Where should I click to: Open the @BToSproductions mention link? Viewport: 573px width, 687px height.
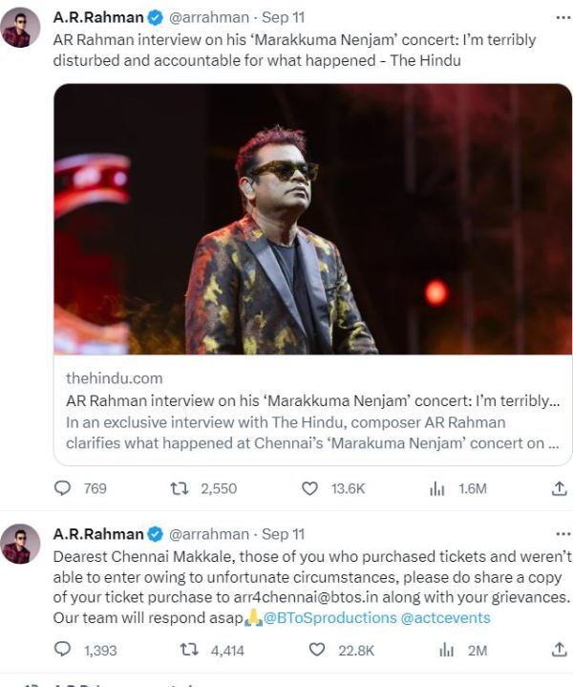coord(329,618)
